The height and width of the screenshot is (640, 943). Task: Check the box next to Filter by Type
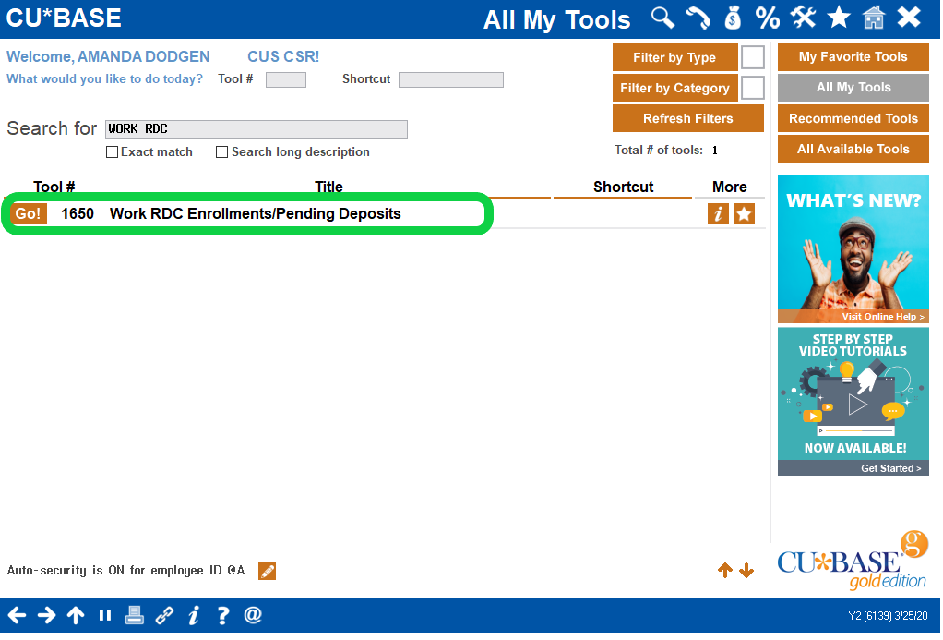pos(752,56)
